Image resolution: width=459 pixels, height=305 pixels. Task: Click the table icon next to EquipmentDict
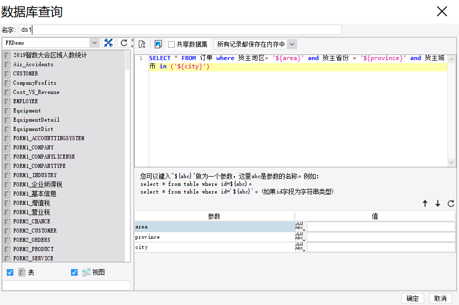(x=7, y=129)
